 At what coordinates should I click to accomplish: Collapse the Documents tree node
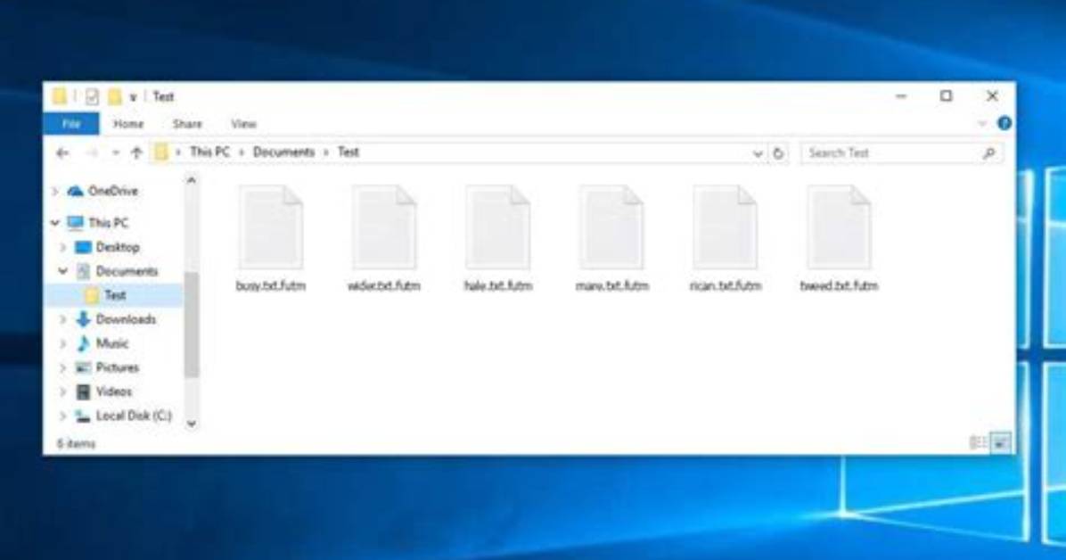(x=63, y=271)
